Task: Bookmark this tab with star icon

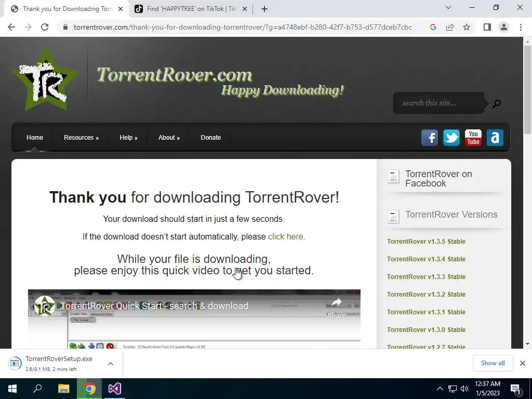Action: click(467, 27)
